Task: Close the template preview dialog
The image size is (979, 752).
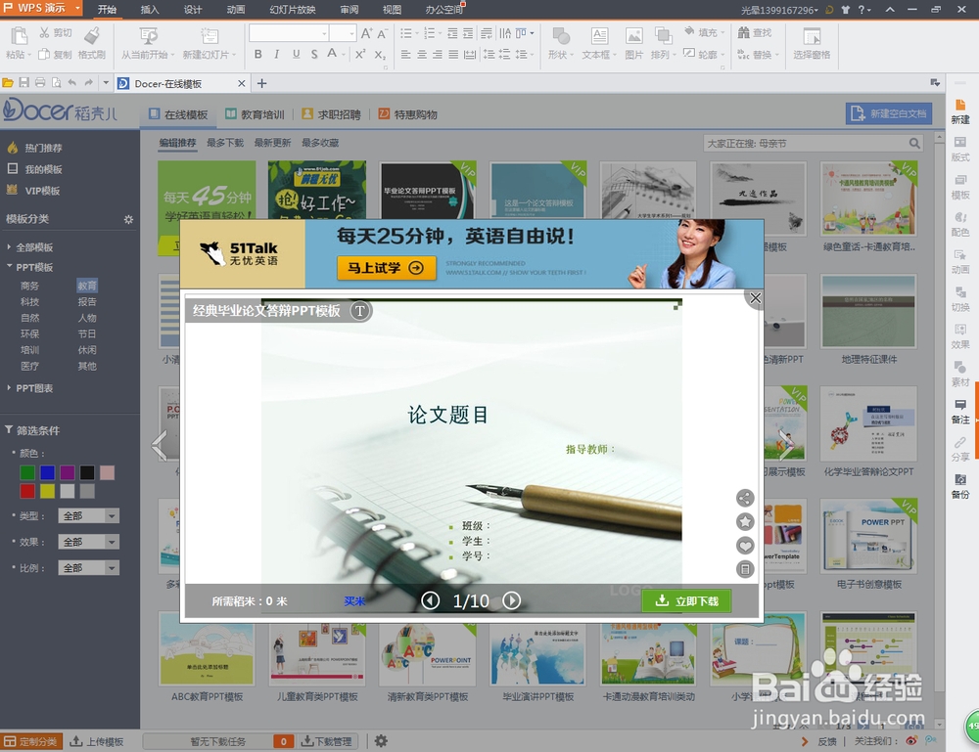Action: point(755,298)
